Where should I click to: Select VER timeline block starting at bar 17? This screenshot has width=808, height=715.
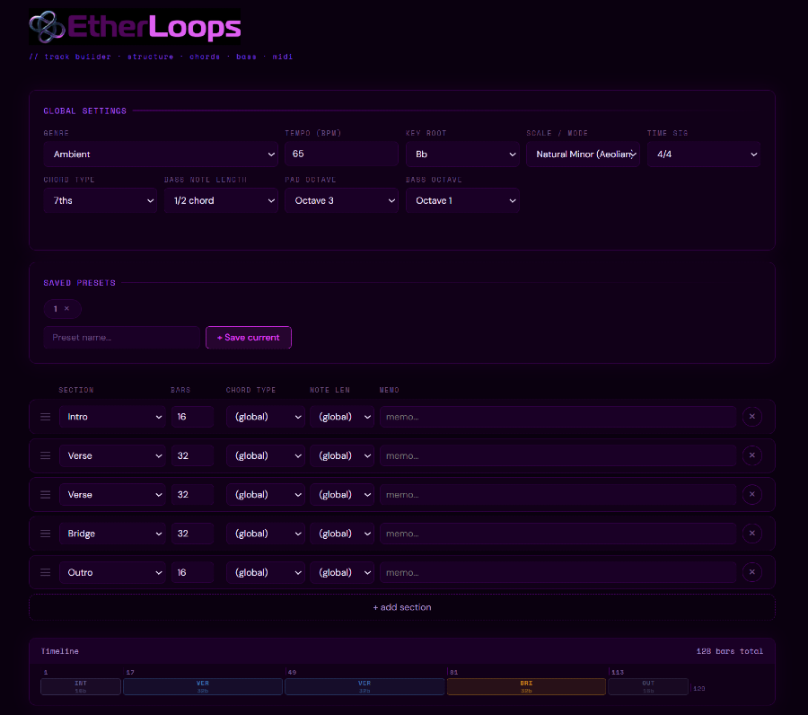pyautogui.click(x=203, y=686)
